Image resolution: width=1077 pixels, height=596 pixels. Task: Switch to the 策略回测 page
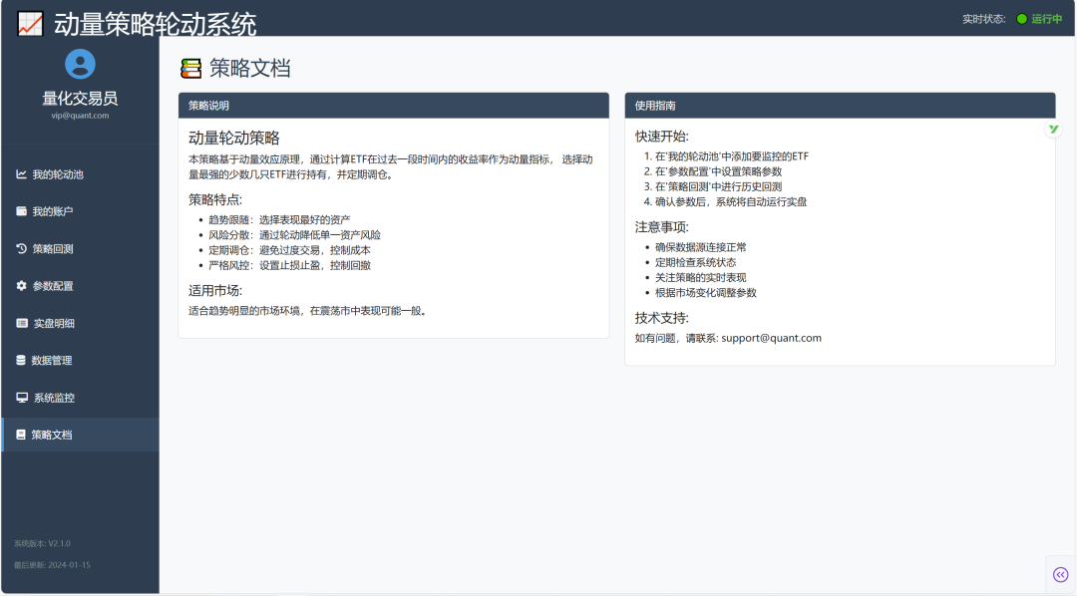[x=80, y=249]
